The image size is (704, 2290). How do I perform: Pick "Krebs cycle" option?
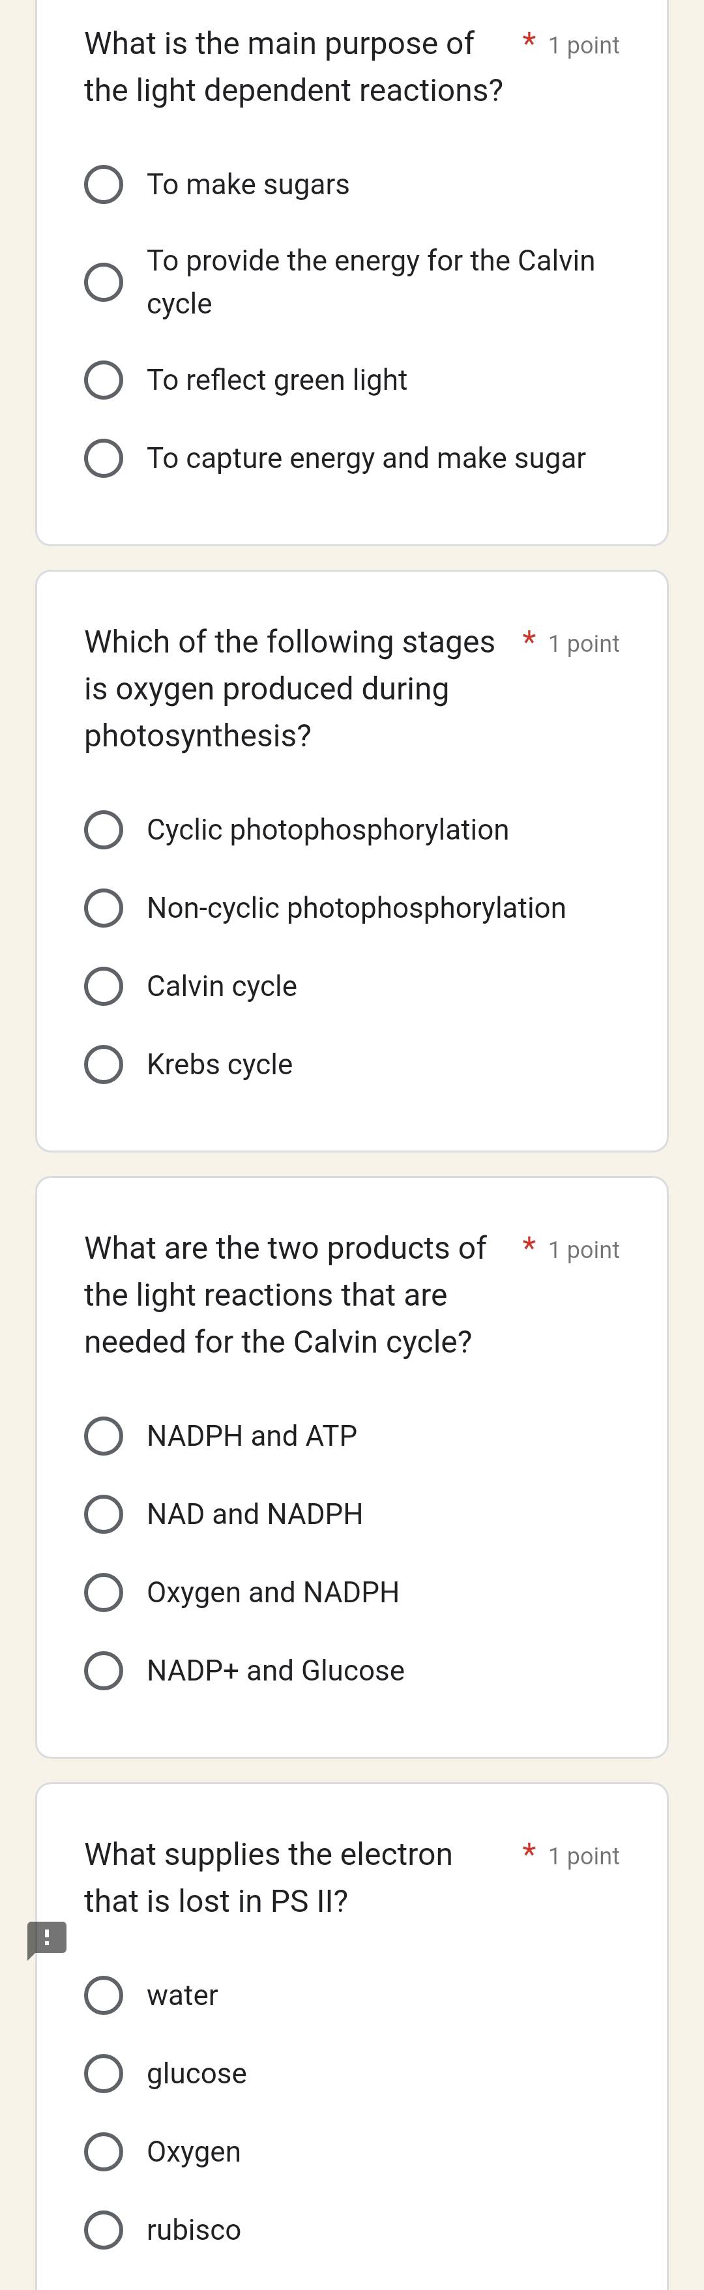pos(104,1064)
